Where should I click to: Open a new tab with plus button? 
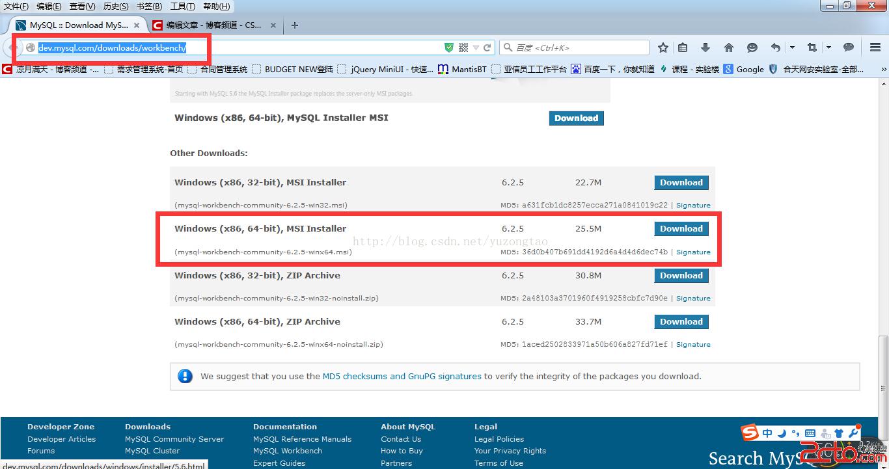click(295, 25)
